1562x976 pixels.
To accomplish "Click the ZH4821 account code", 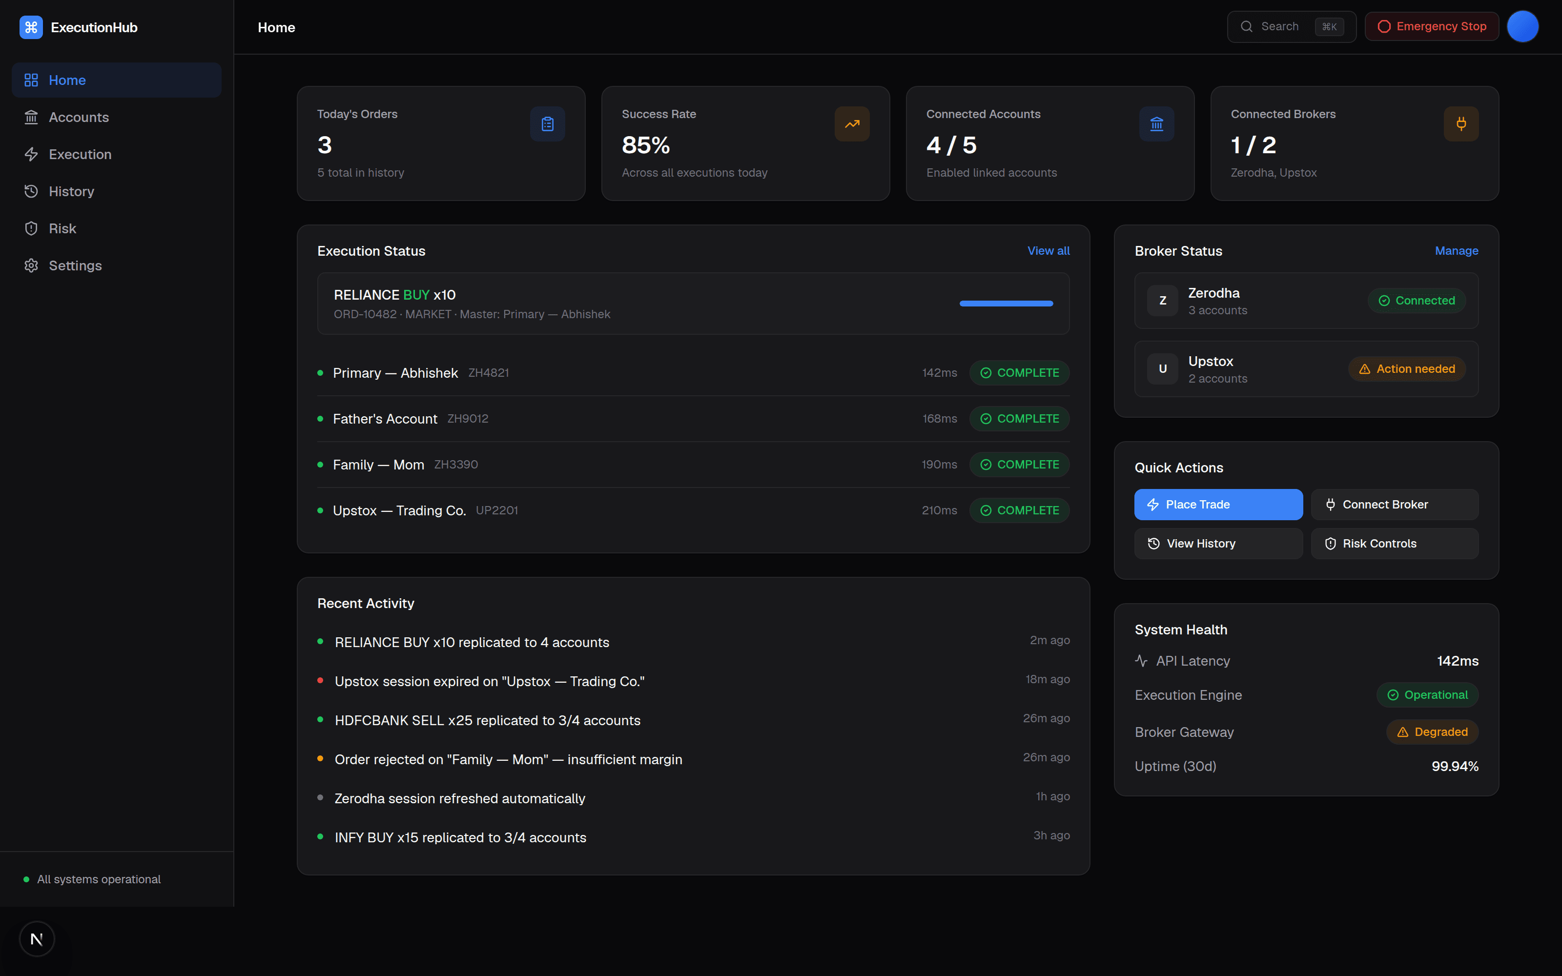I will coord(488,372).
